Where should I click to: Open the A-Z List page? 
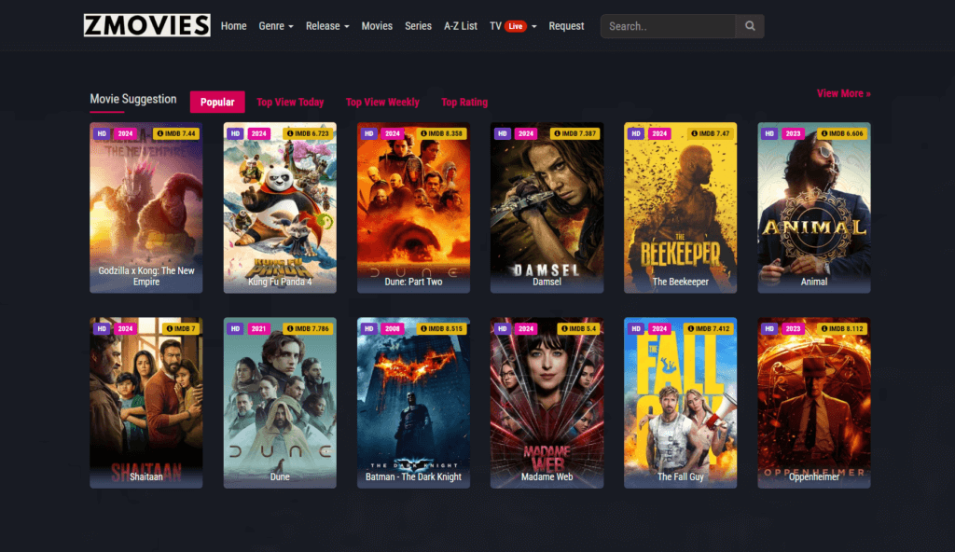point(461,26)
